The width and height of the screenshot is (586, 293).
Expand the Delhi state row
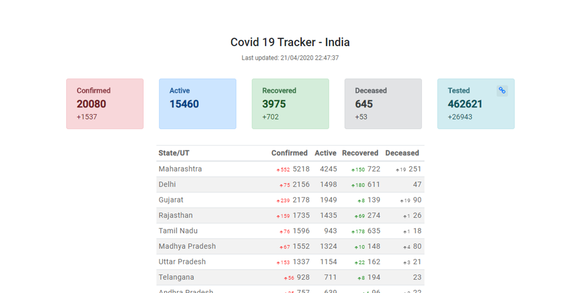[167, 184]
